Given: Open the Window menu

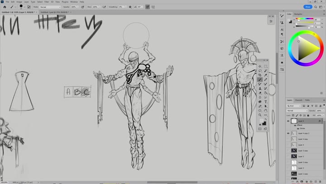Looking at the screenshot, I should tap(74, 2).
